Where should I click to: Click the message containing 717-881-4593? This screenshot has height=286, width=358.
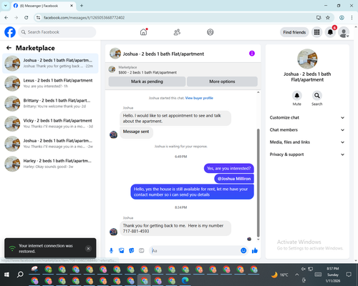point(175,228)
